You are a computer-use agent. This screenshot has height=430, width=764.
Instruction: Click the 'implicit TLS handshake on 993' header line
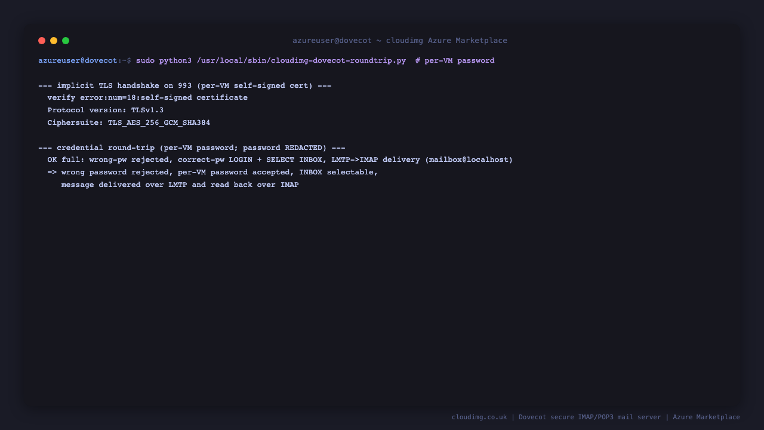point(184,85)
